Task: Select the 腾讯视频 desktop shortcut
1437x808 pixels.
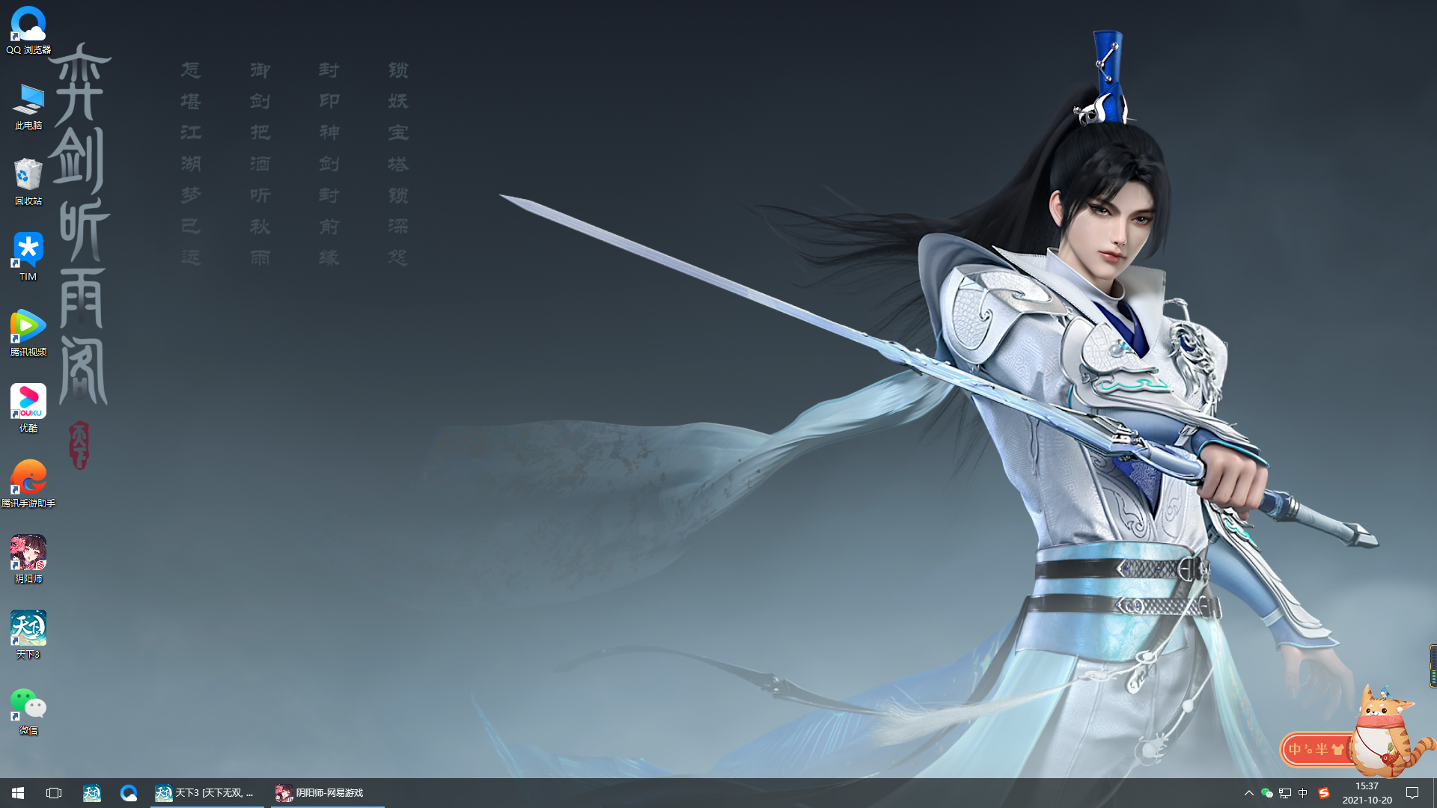Action: click(28, 333)
